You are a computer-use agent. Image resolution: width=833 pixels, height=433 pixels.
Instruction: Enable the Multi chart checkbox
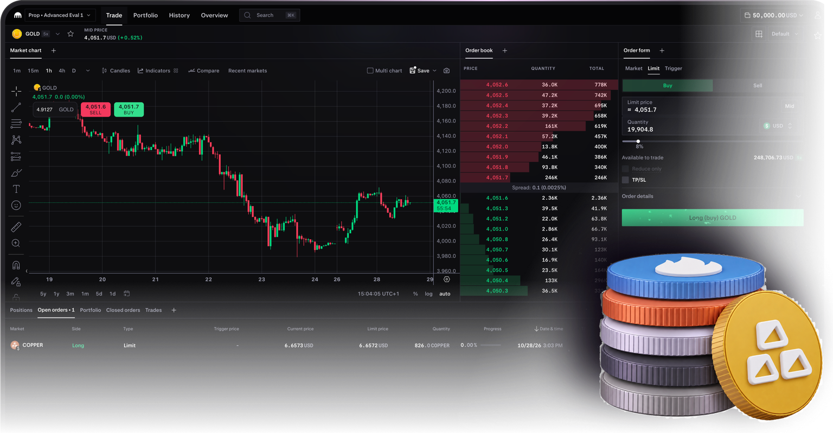pyautogui.click(x=370, y=71)
